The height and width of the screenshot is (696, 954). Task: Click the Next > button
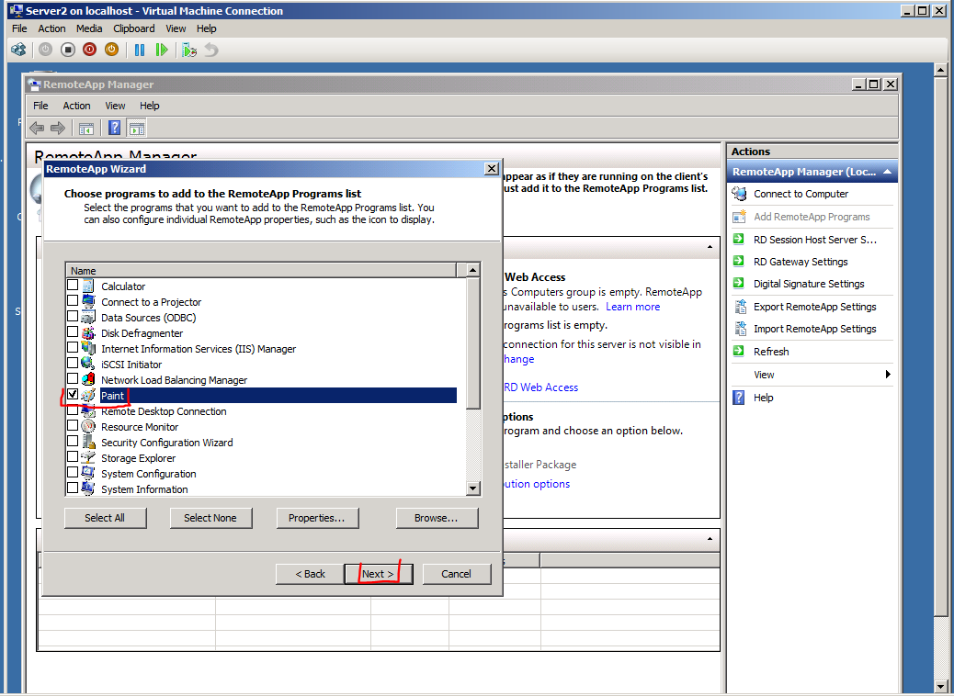click(x=378, y=574)
